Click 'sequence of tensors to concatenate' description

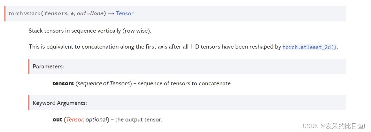(x=184, y=83)
